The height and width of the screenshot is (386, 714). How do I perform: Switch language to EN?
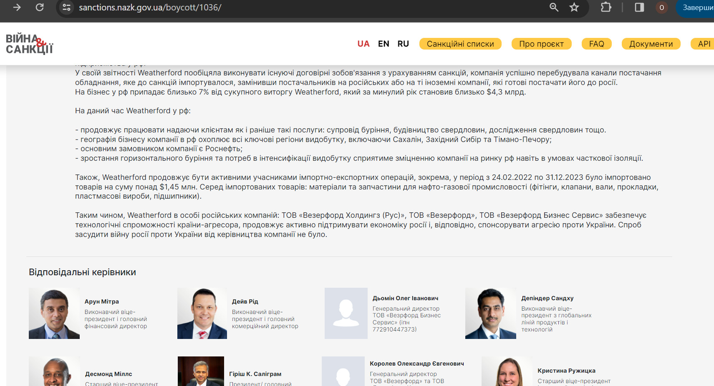(x=383, y=44)
